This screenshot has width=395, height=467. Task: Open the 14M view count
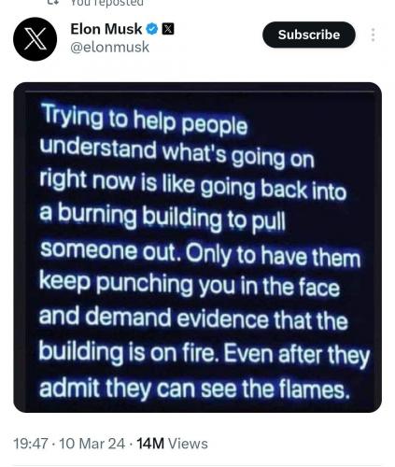[150, 444]
